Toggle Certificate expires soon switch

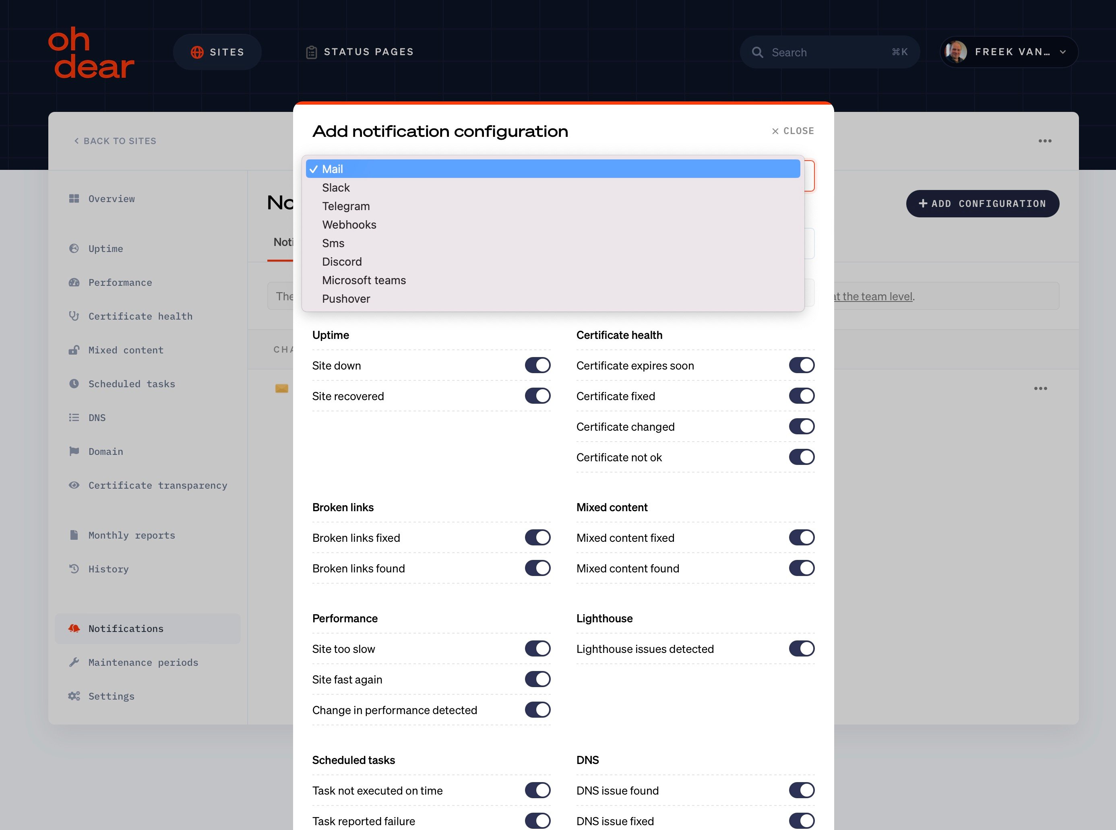(802, 365)
